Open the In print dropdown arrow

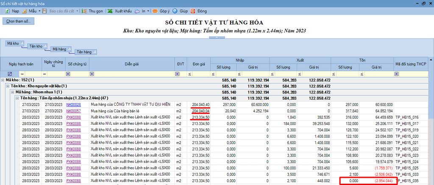click(x=148, y=11)
